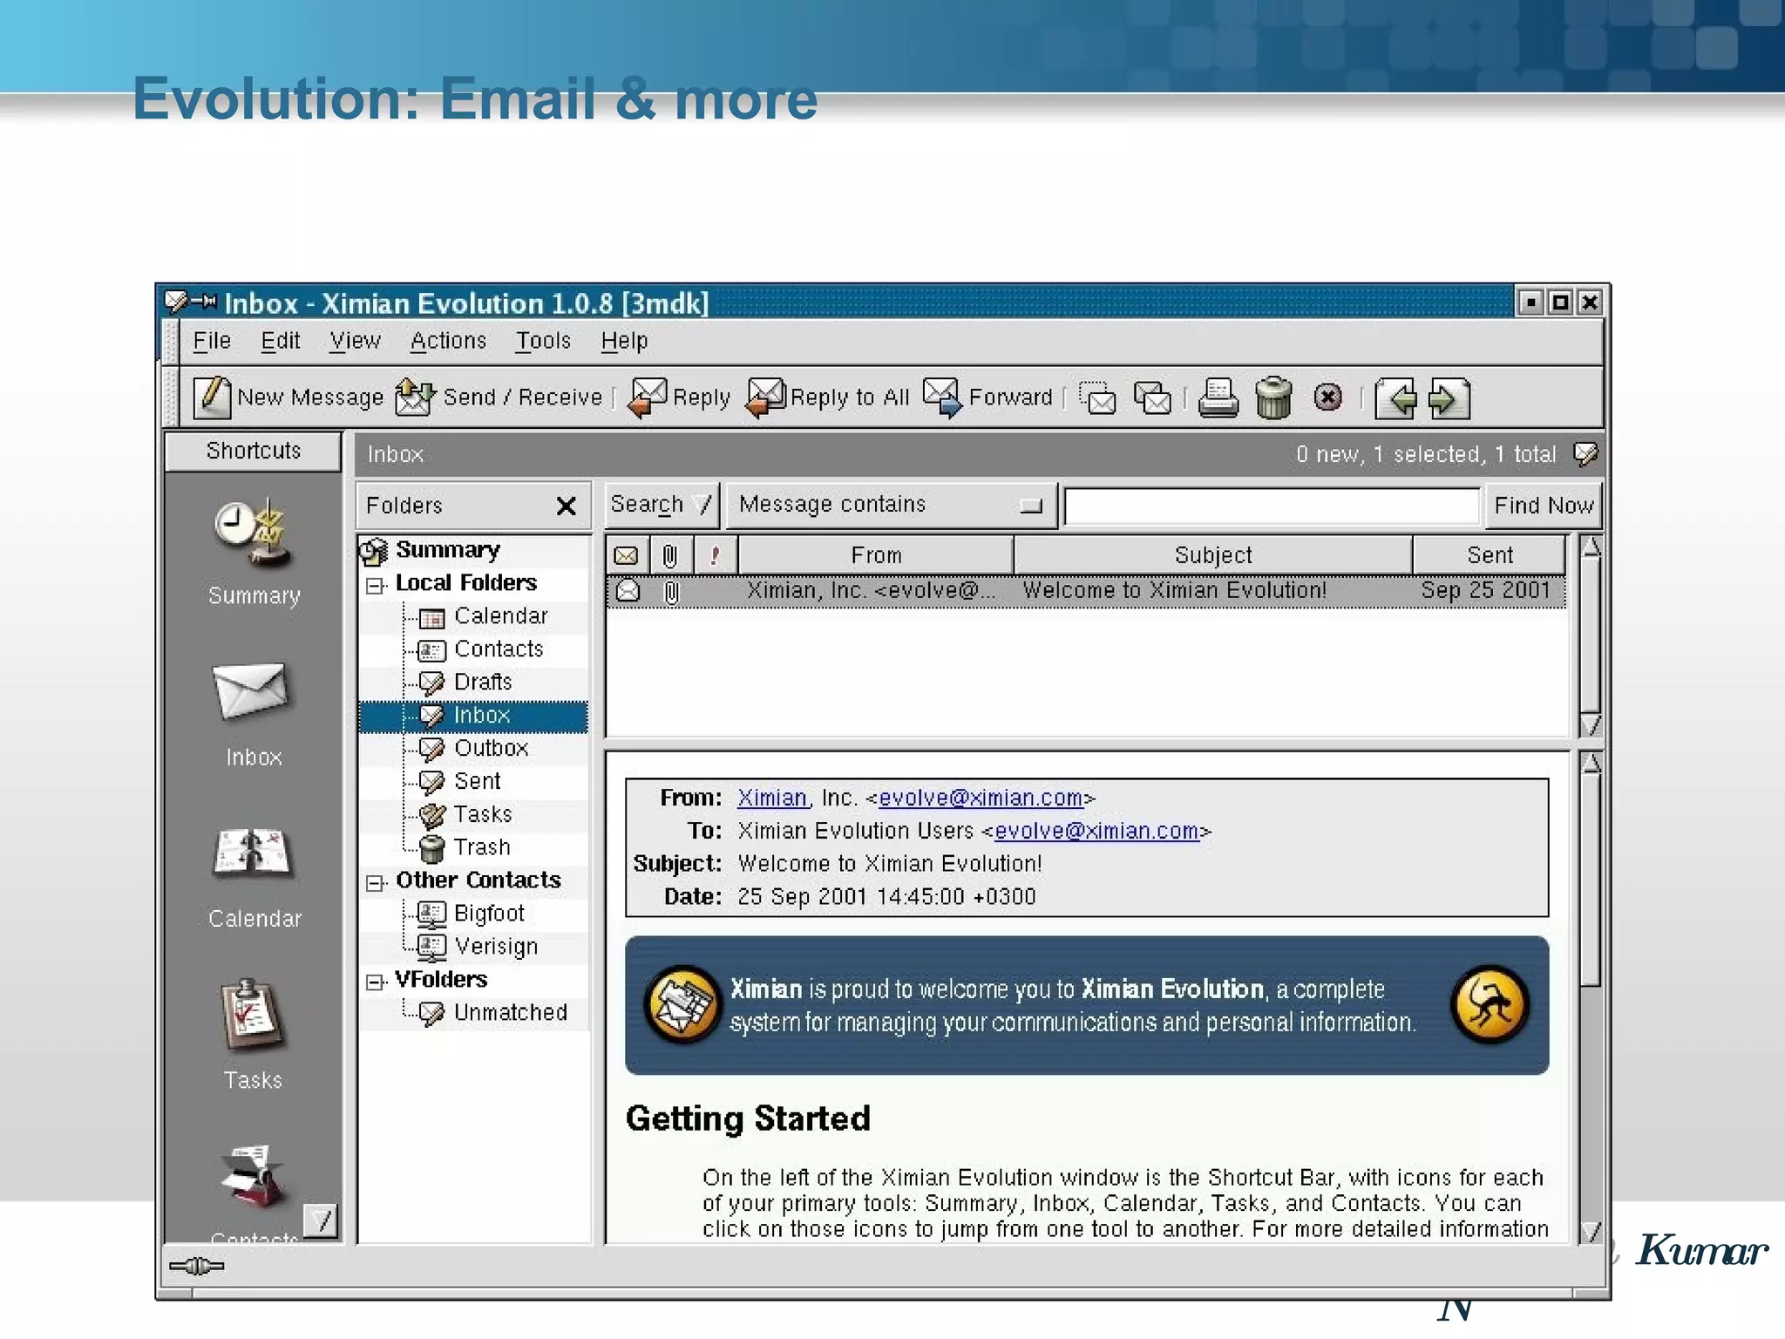Click preview pane scroll-down arrow

(1591, 1231)
